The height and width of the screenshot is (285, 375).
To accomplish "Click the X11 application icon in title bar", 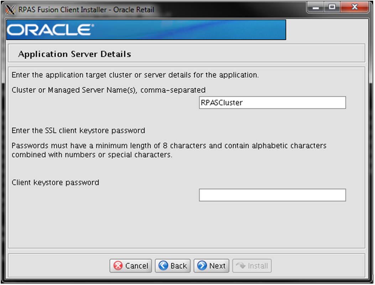I will point(11,10).
